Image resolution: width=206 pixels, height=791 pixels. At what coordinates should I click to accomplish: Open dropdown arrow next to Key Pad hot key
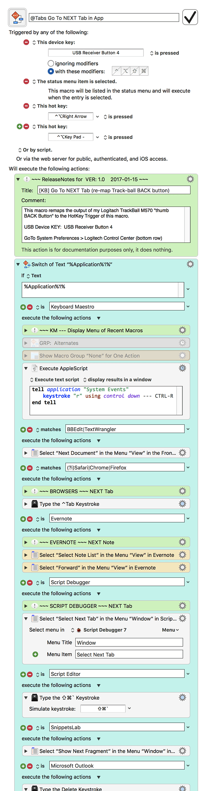point(98,137)
